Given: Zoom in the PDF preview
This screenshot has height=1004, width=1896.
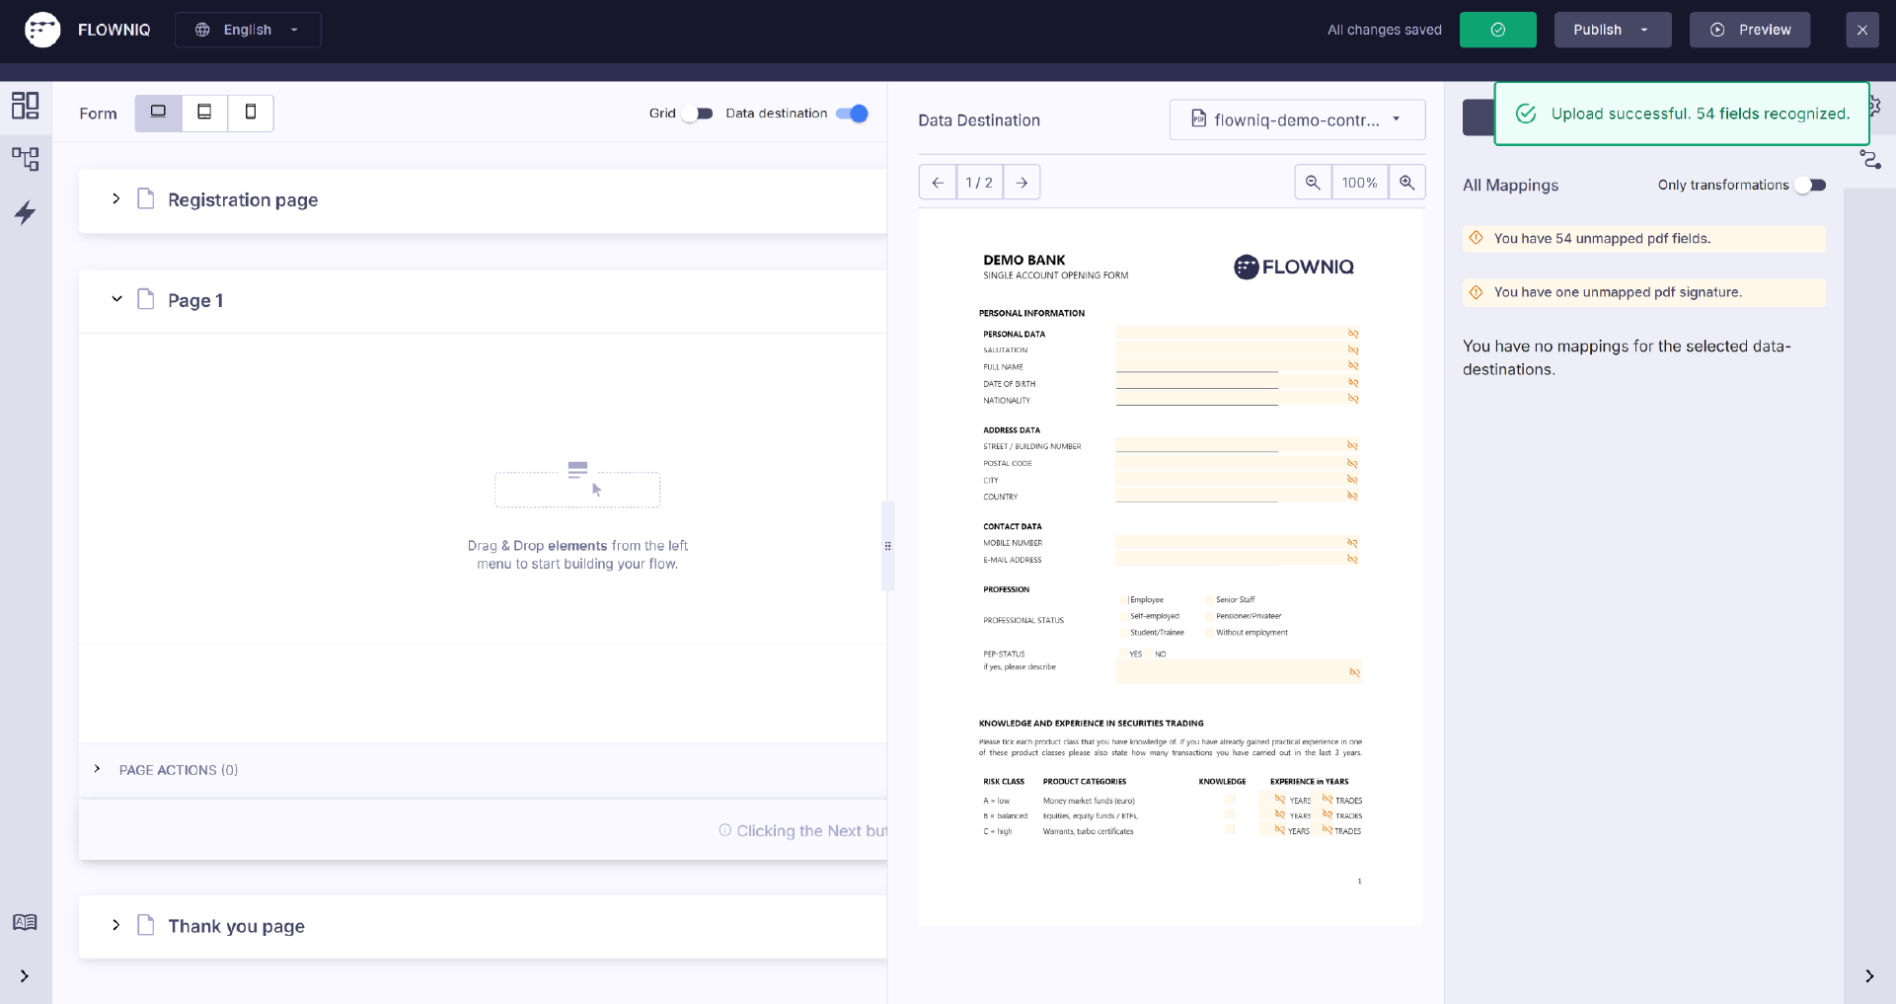Looking at the screenshot, I should (x=1407, y=183).
